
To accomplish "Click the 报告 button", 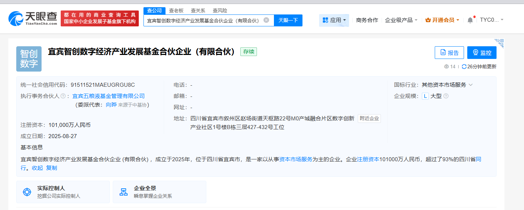I will (449, 53).
